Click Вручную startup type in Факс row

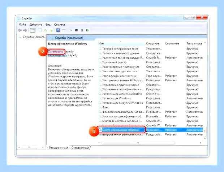point(193,107)
